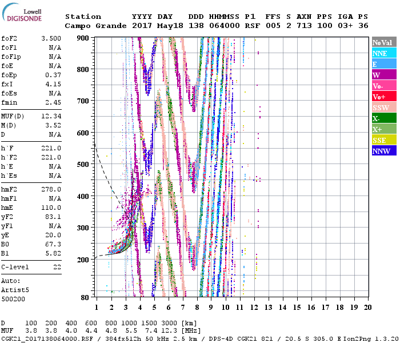
Task: Click the 900 km height axis label
Action: coord(83,38)
